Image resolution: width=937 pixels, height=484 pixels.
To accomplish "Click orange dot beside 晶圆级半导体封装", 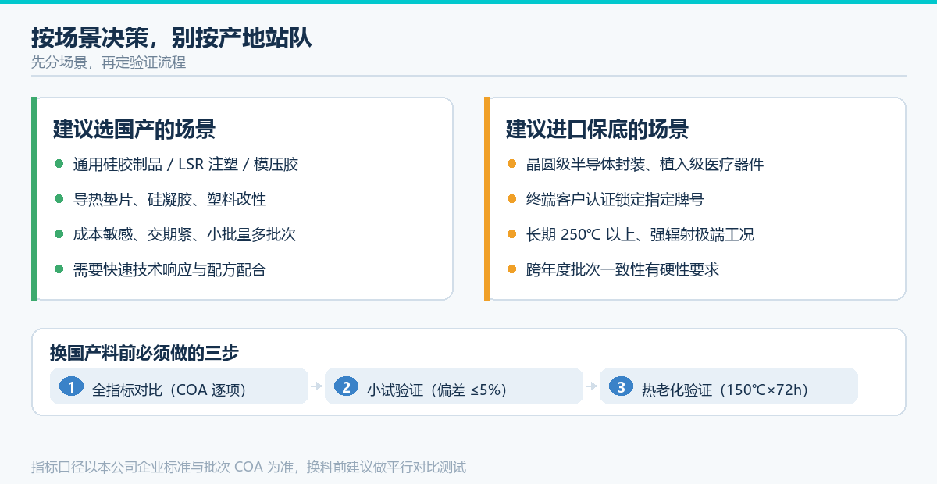I will click(x=511, y=164).
